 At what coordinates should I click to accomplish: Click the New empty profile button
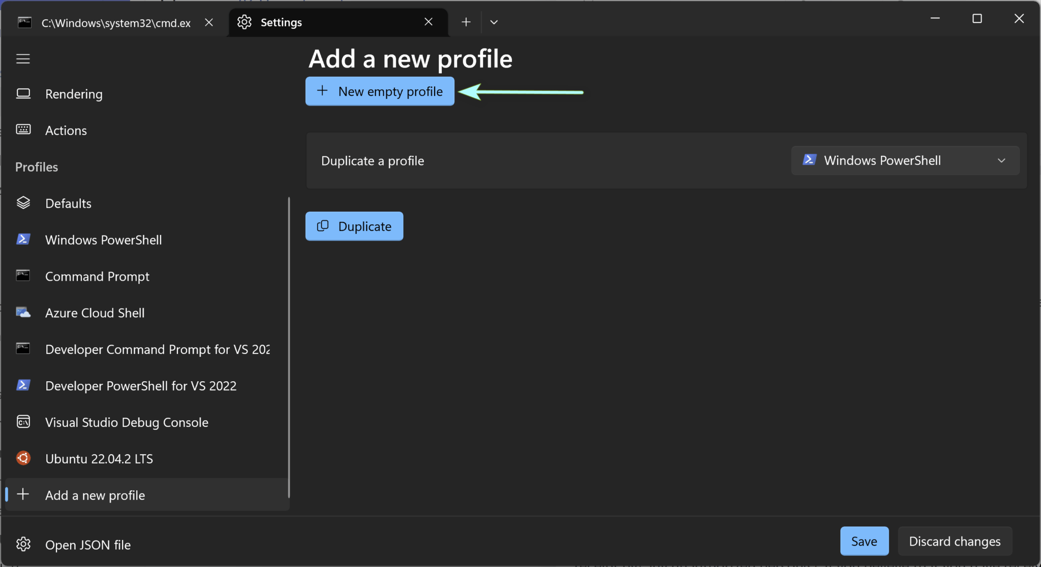pyautogui.click(x=380, y=91)
